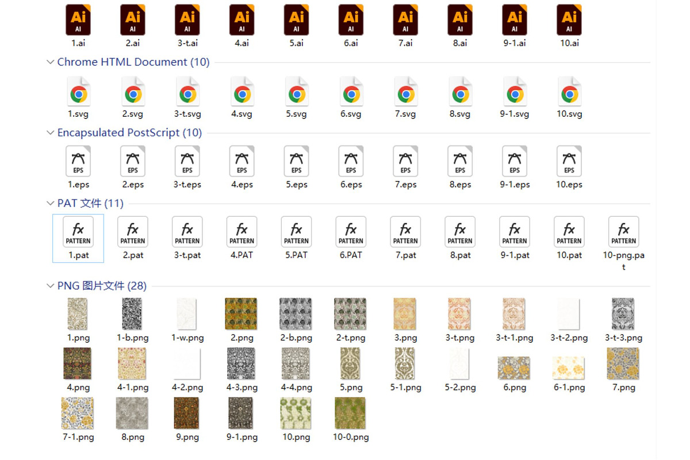Select the 10.ai Illustrator file icon
The width and height of the screenshot is (690, 460).
click(x=569, y=20)
